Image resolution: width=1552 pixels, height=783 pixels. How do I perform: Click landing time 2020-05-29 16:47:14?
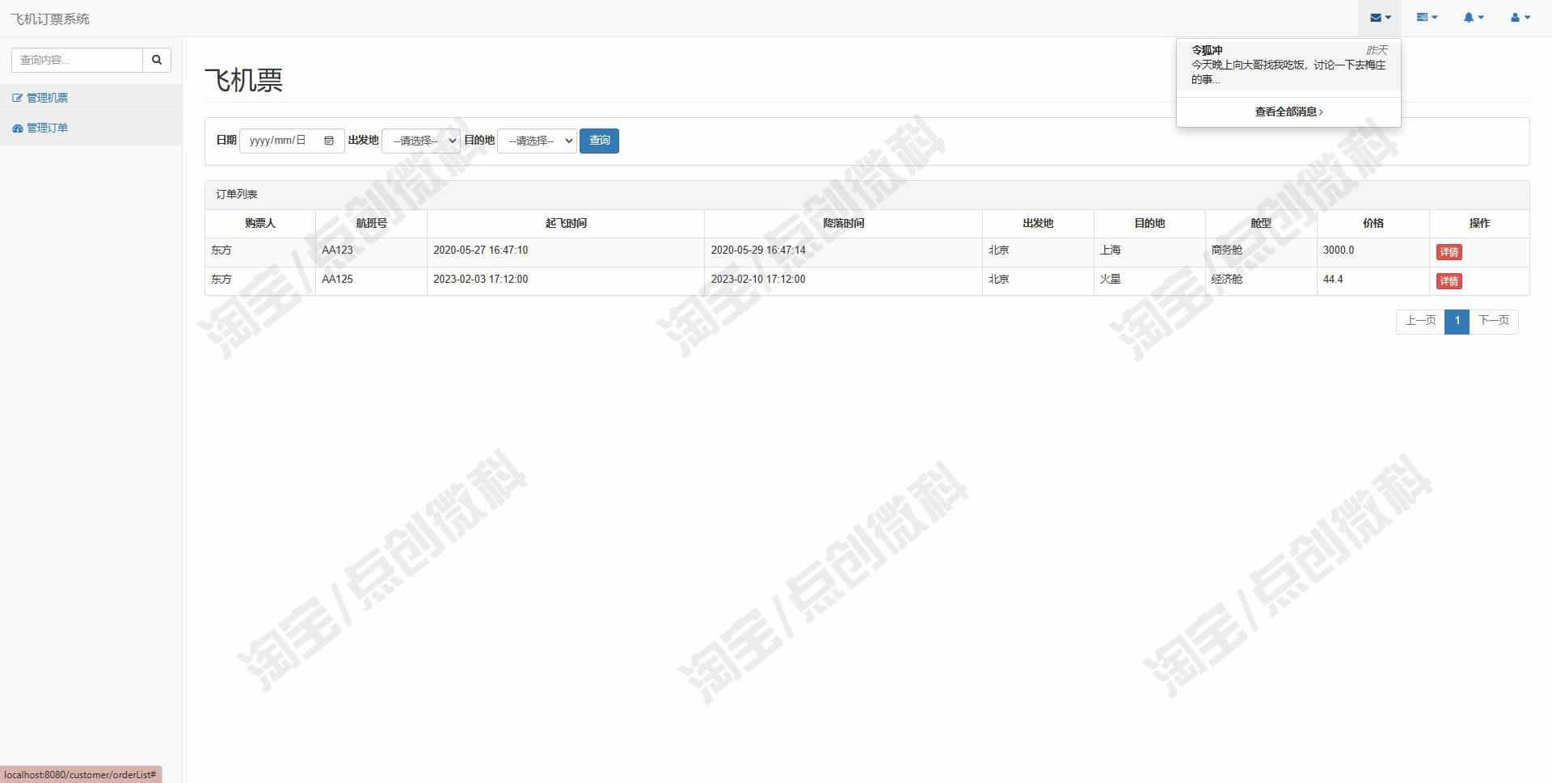click(843, 250)
